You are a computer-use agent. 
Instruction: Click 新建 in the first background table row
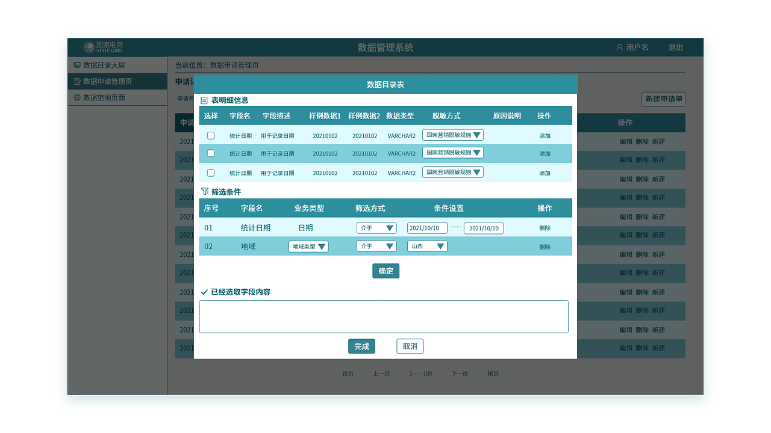point(658,141)
